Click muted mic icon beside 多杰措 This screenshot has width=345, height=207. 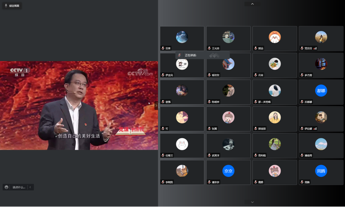pyautogui.click(x=302, y=75)
